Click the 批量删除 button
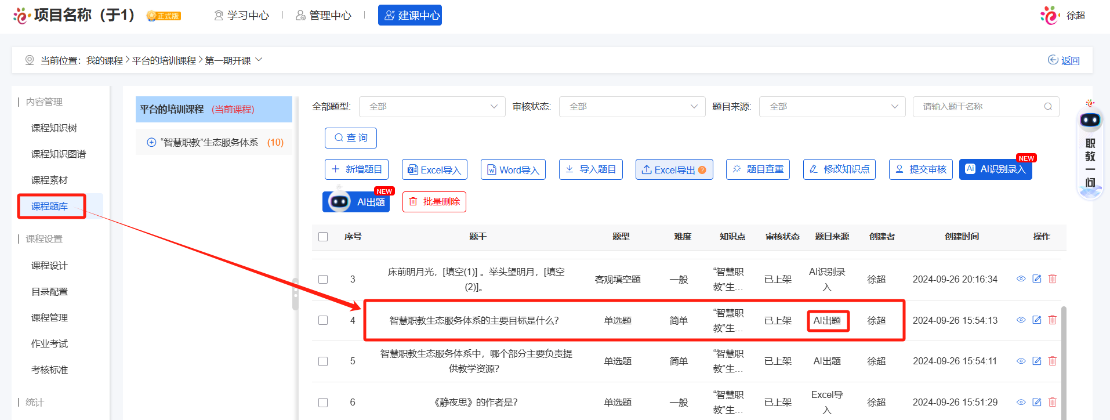Screen dimensions: 1110x420 (434, 202)
